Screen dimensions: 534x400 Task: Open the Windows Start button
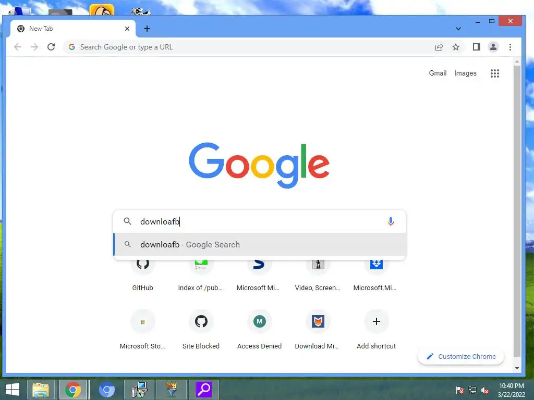[13, 390]
